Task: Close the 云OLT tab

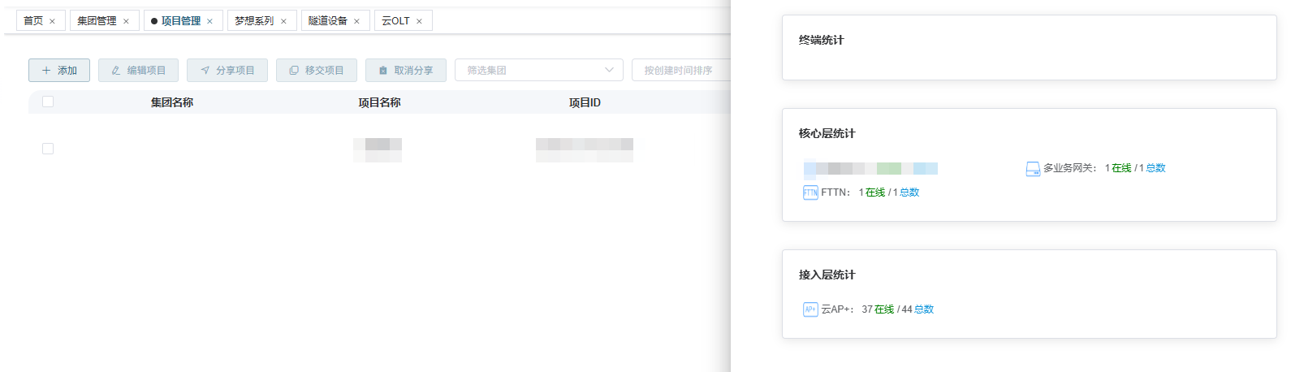Action: click(x=419, y=21)
